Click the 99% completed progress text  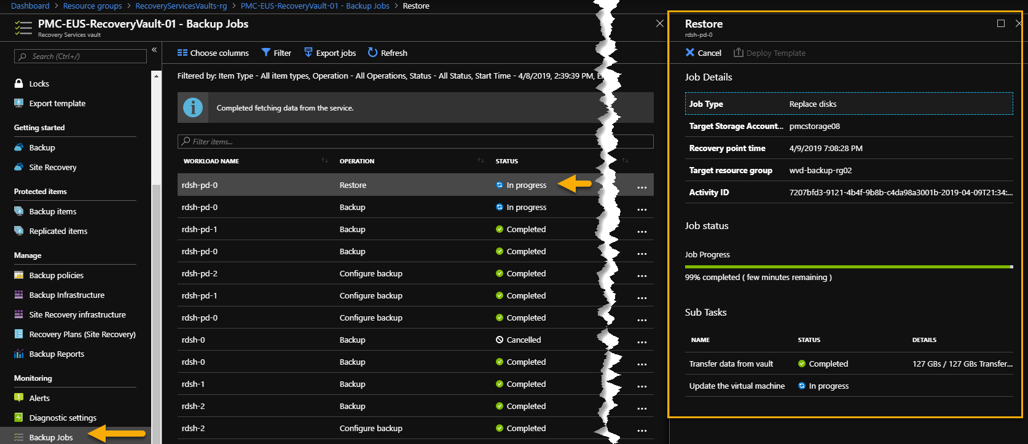758,277
